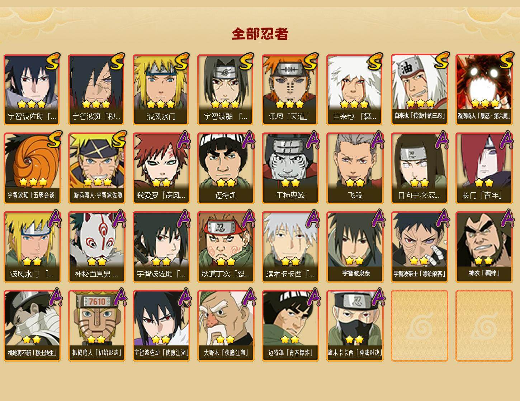Click the 旗木卡卡西「神威对决」 card
This screenshot has width=520, height=401.
pyautogui.click(x=355, y=326)
